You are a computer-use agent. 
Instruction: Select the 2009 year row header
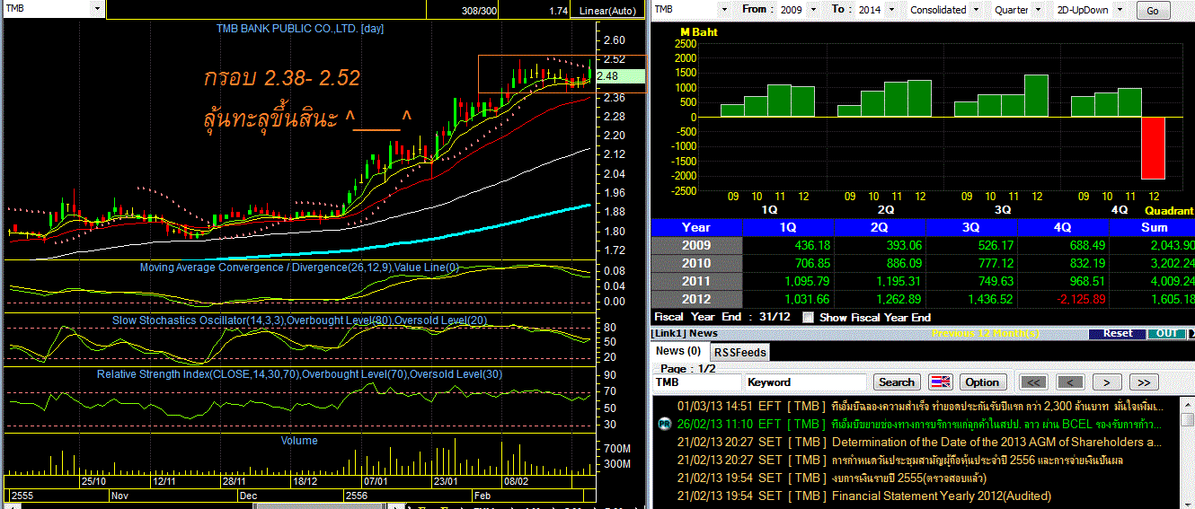[696, 245]
